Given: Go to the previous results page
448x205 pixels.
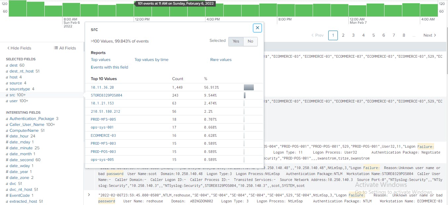Looking at the screenshot, I should click(317, 35).
